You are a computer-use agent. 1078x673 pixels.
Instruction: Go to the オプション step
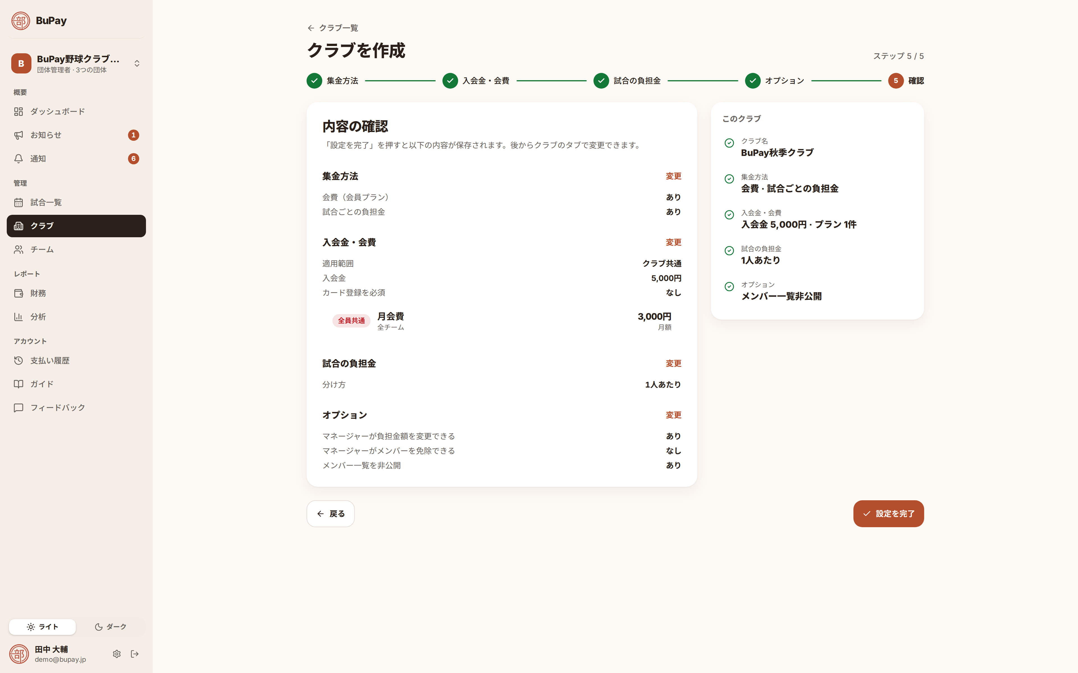coord(775,80)
